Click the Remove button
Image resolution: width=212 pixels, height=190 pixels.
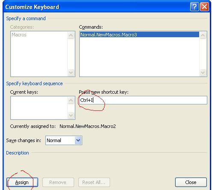point(58,182)
